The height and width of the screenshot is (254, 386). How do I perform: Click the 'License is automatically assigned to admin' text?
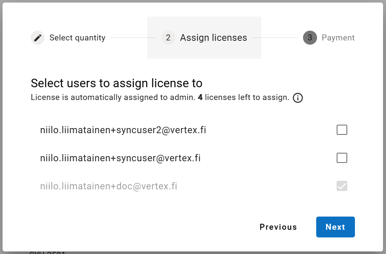113,97
